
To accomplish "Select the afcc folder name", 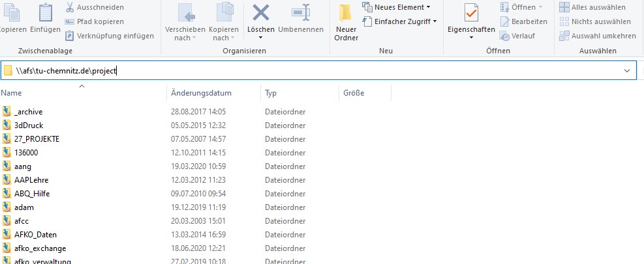I will pyautogui.click(x=22, y=221).
